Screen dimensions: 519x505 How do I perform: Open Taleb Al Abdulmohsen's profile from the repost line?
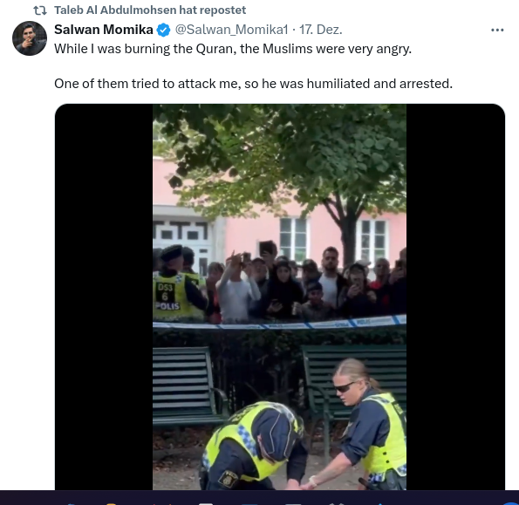(116, 10)
